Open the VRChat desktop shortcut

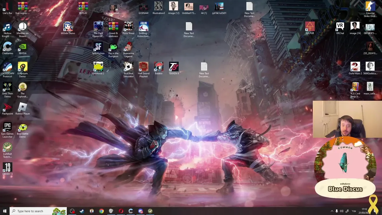340,28
